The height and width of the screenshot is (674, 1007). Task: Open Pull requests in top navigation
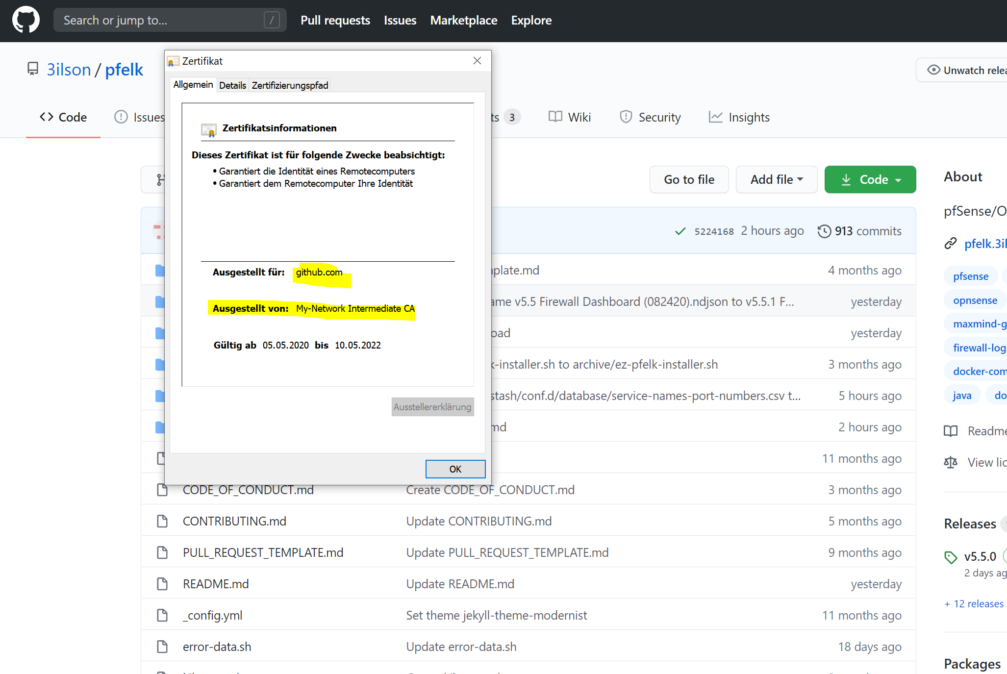tap(335, 20)
